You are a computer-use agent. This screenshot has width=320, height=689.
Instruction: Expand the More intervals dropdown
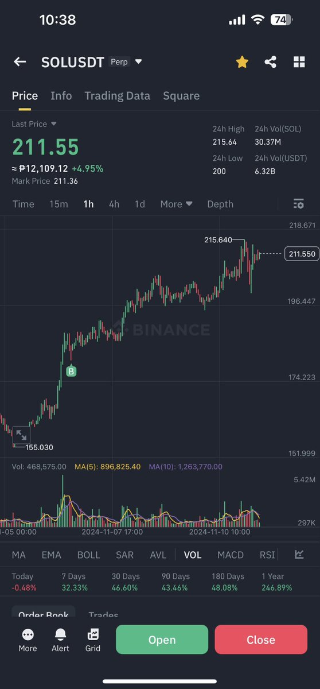[x=176, y=204]
